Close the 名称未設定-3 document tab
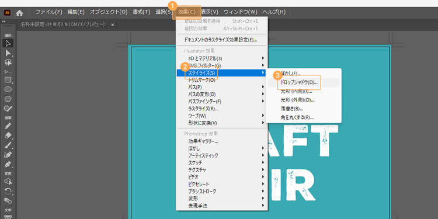The height and width of the screenshot is (219, 438). (x=113, y=25)
